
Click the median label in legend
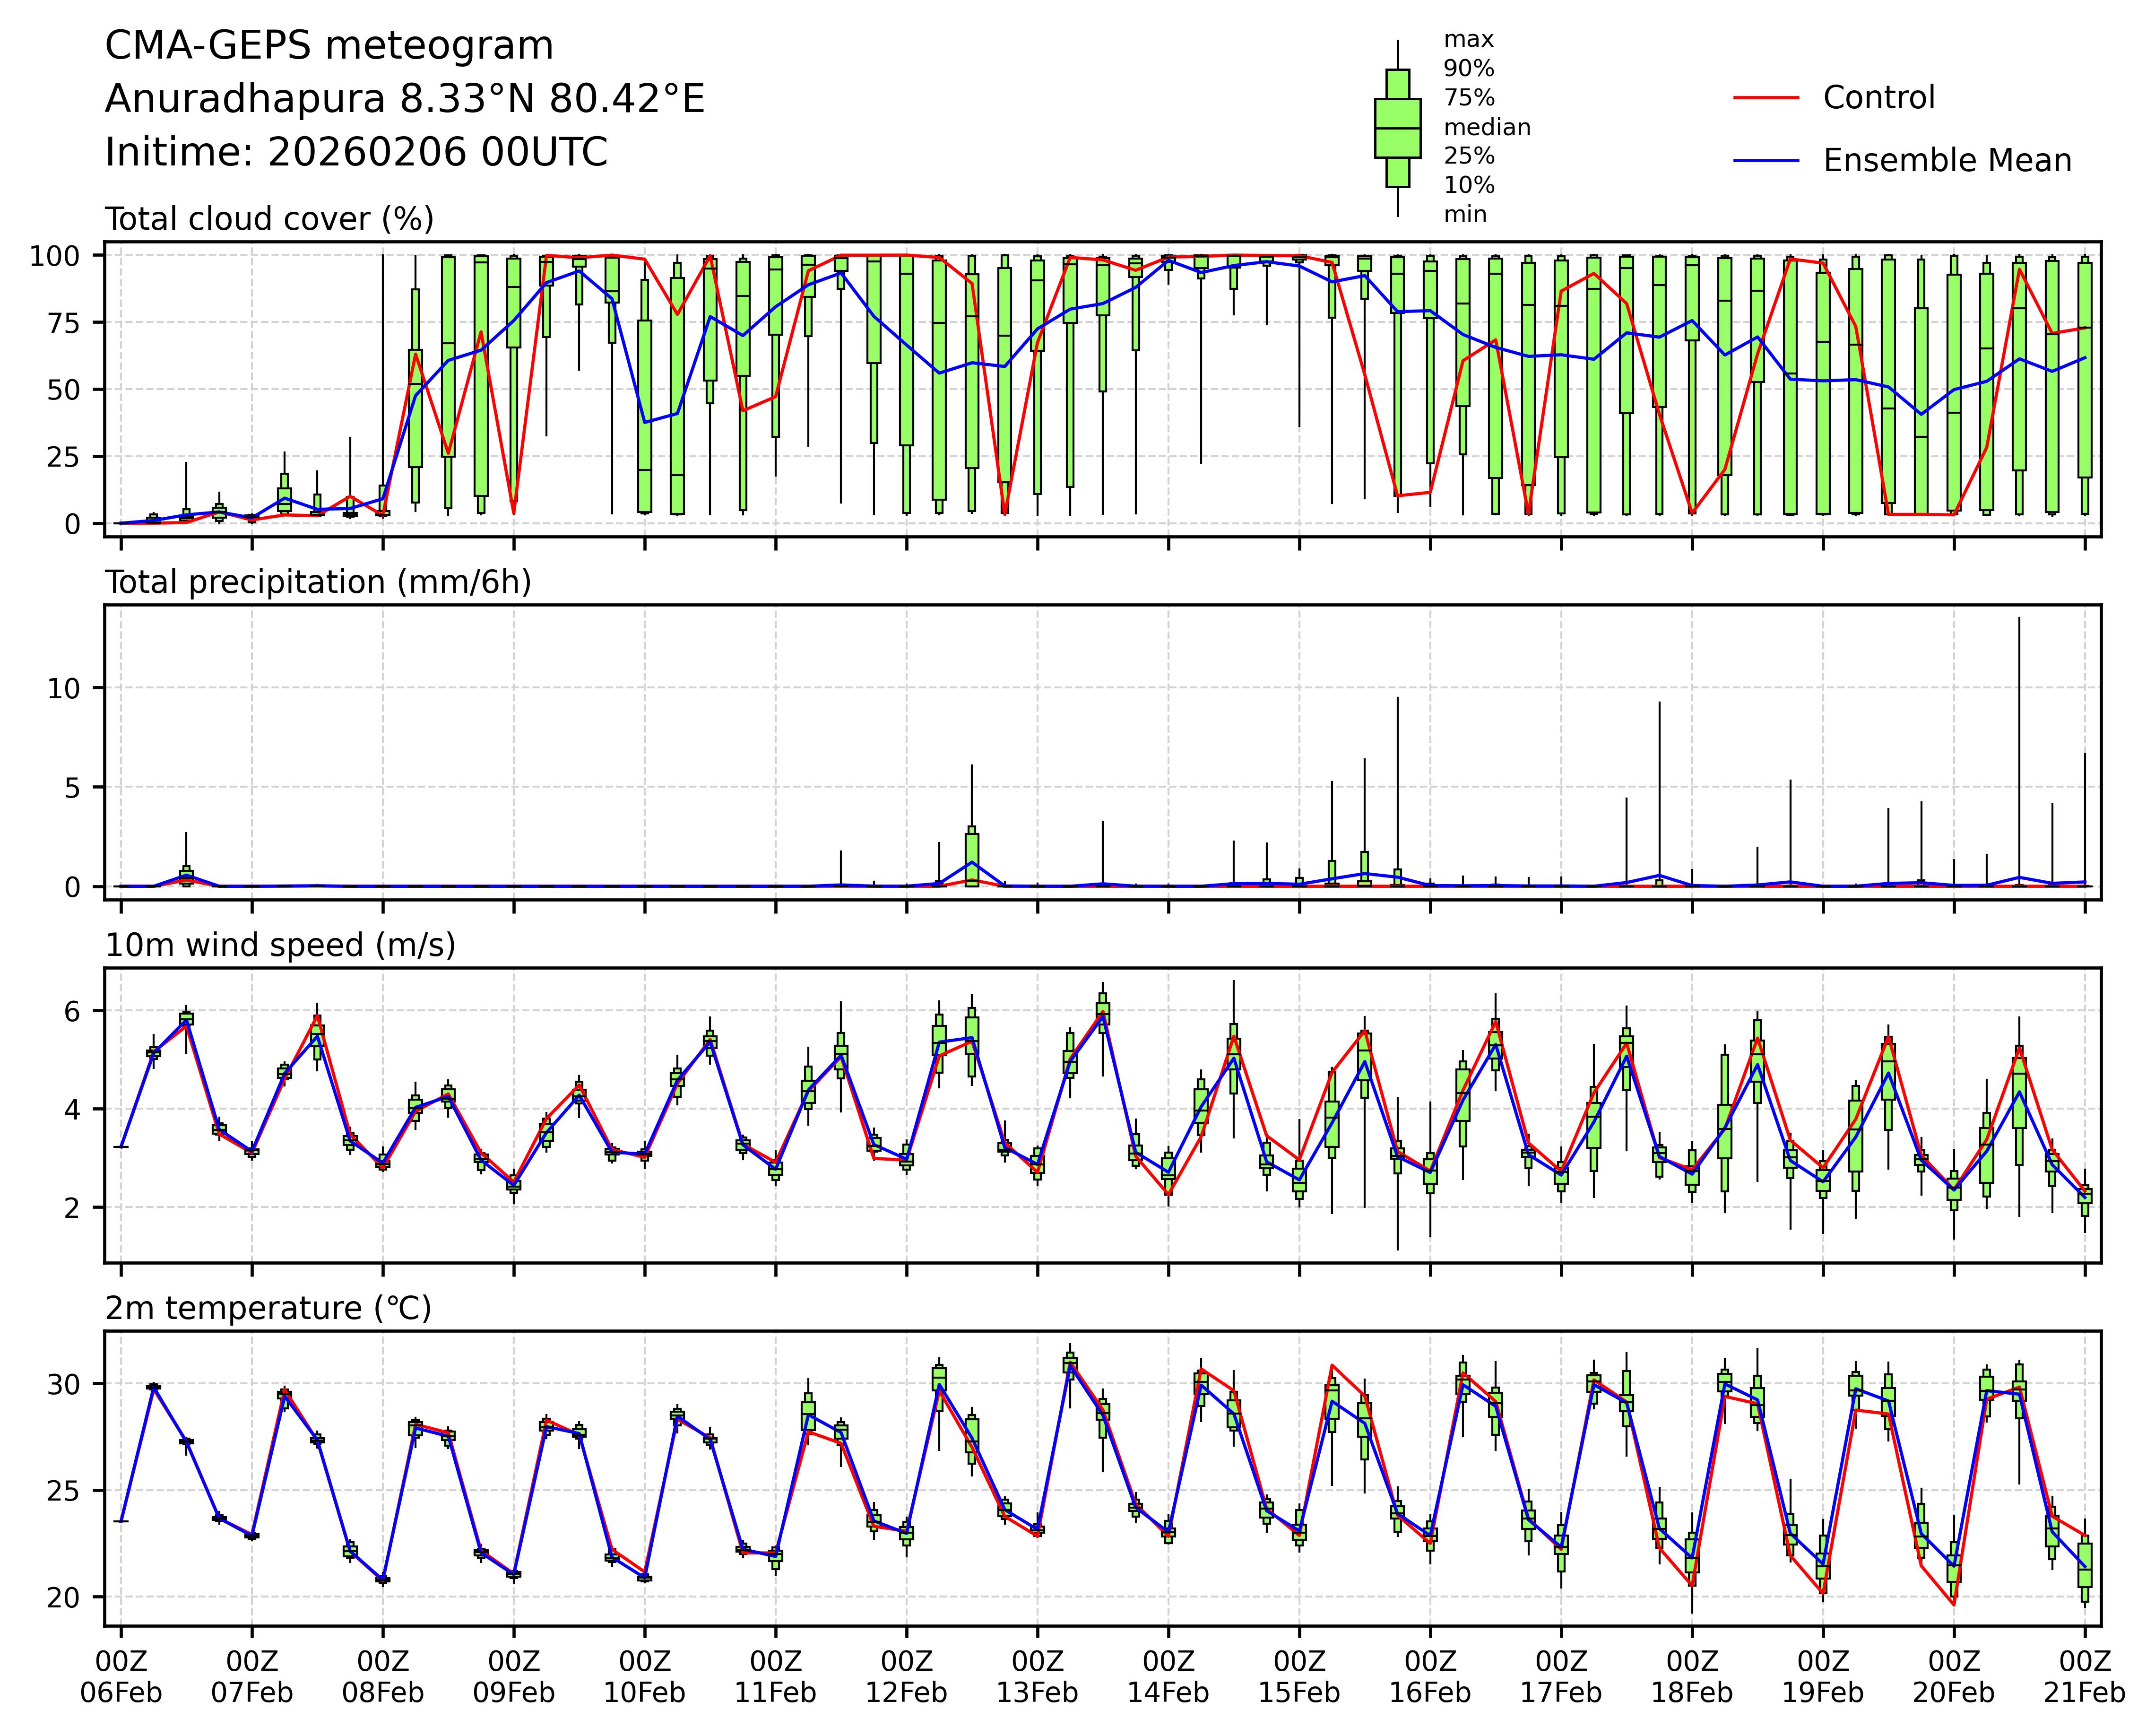pyautogui.click(x=1486, y=128)
